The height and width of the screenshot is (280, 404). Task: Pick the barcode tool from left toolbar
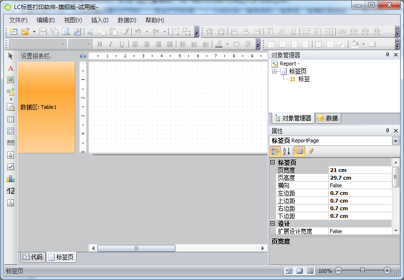(x=10, y=142)
